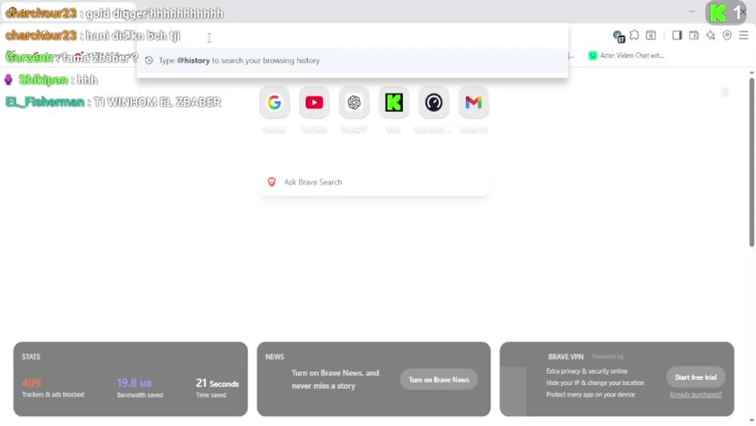
Task: Click 'Extra privacy & security online' text
Action: pos(587,372)
